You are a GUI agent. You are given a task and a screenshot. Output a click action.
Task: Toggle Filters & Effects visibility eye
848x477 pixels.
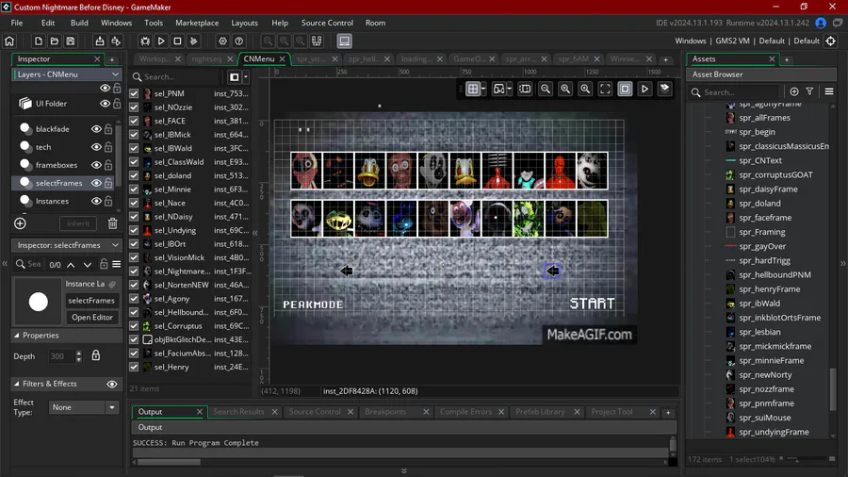(x=112, y=384)
